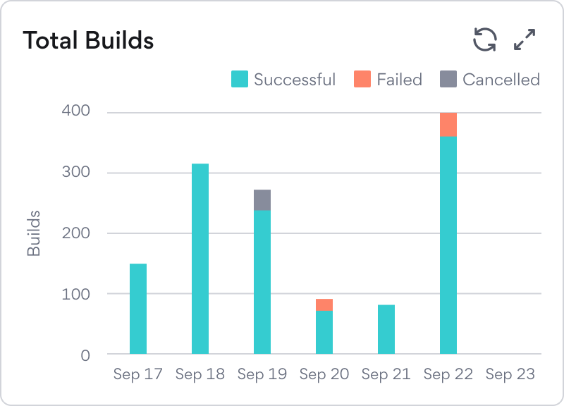Click the teal Successful legend swatch
This screenshot has height=406, width=564.
point(240,80)
